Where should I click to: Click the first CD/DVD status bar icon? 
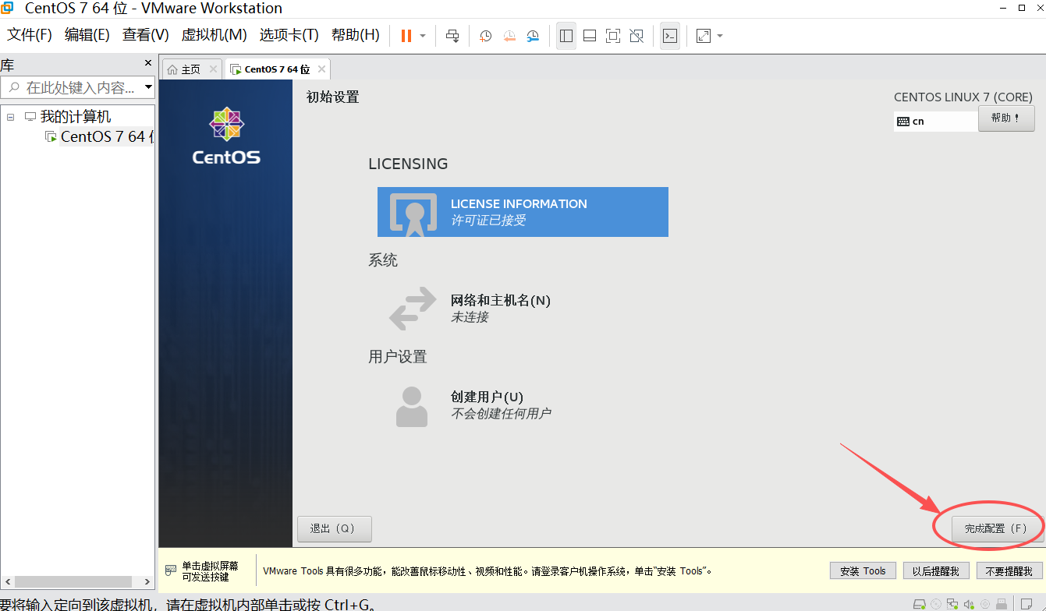pyautogui.click(x=936, y=604)
